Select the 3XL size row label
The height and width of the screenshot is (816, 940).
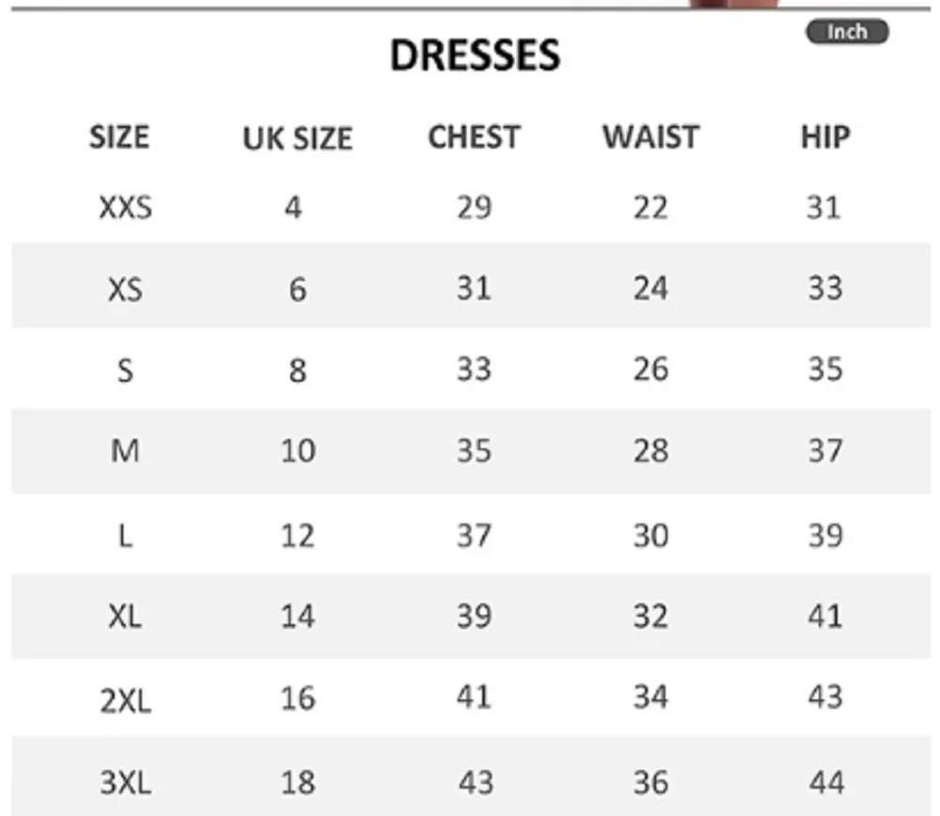click(x=125, y=782)
